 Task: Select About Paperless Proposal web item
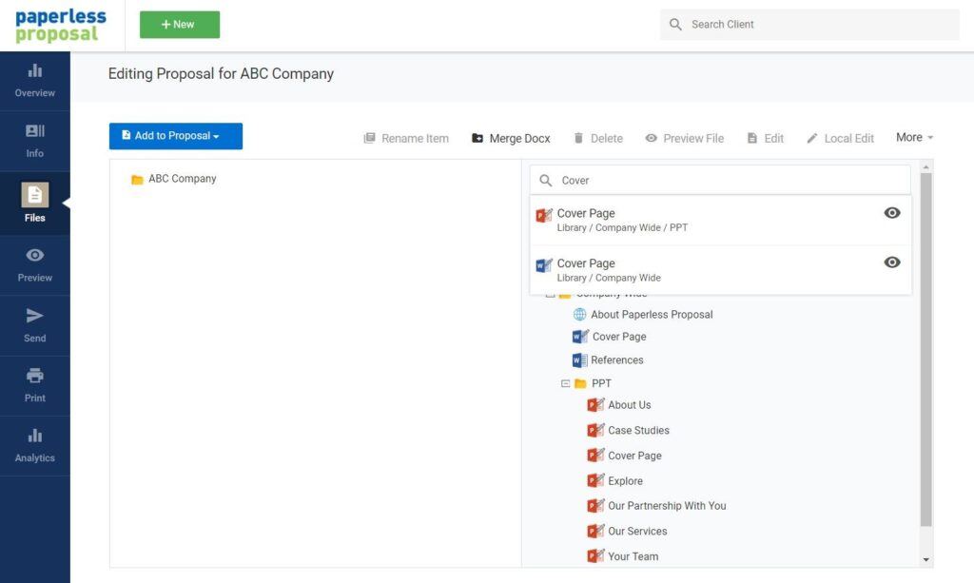[651, 314]
